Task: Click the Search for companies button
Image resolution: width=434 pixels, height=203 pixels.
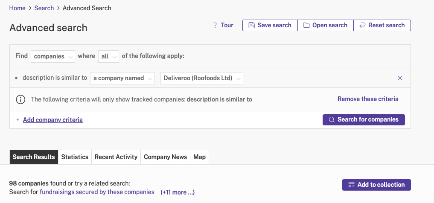Action: click(364, 120)
